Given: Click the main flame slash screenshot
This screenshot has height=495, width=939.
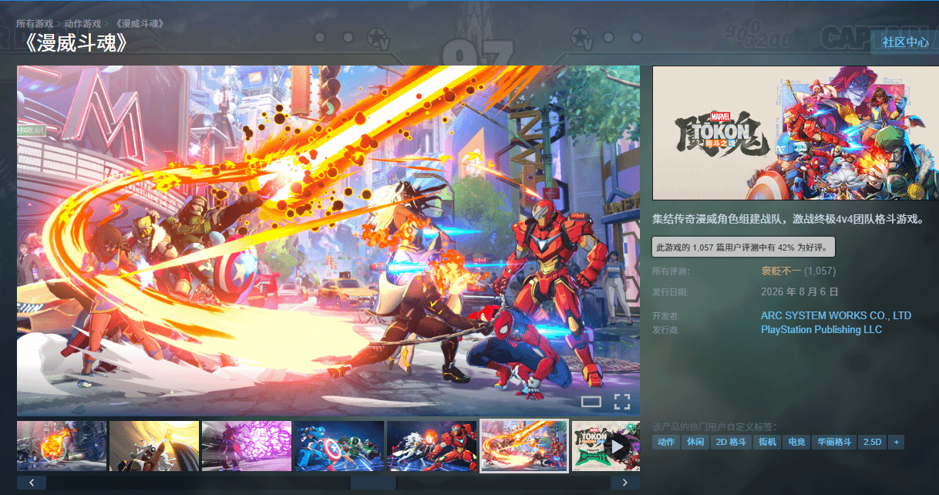Looking at the screenshot, I should pyautogui.click(x=328, y=241).
